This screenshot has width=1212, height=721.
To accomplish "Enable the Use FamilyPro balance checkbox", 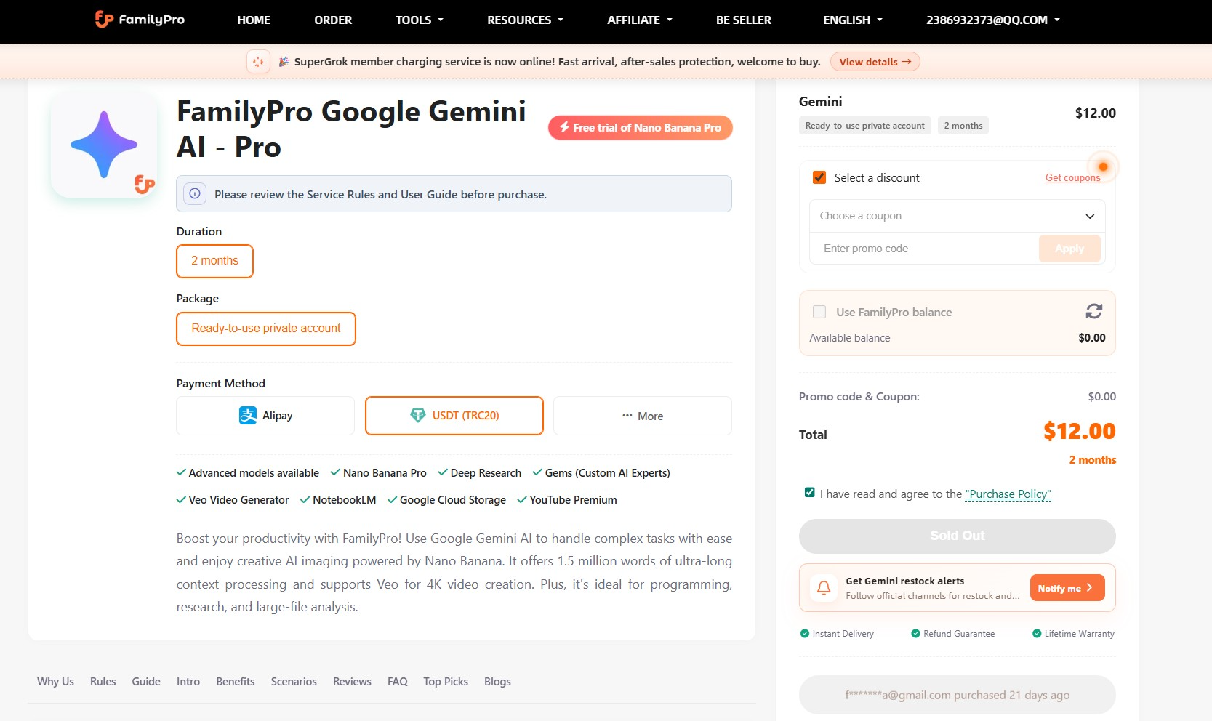I will pos(819,312).
